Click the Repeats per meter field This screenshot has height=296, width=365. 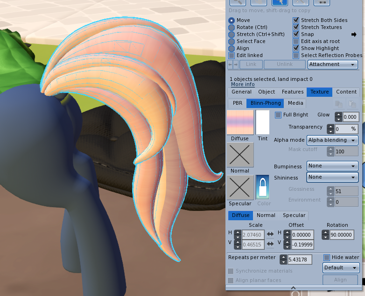click(x=300, y=260)
